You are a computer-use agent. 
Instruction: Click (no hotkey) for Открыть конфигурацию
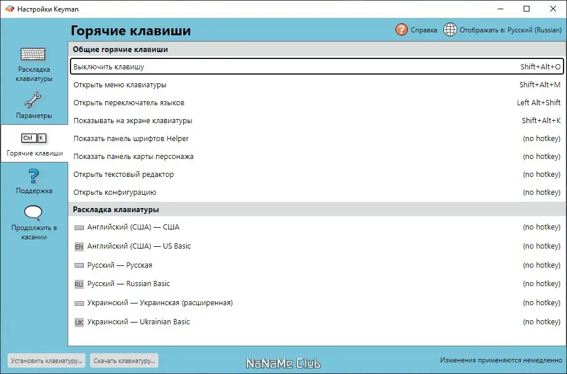(x=542, y=192)
